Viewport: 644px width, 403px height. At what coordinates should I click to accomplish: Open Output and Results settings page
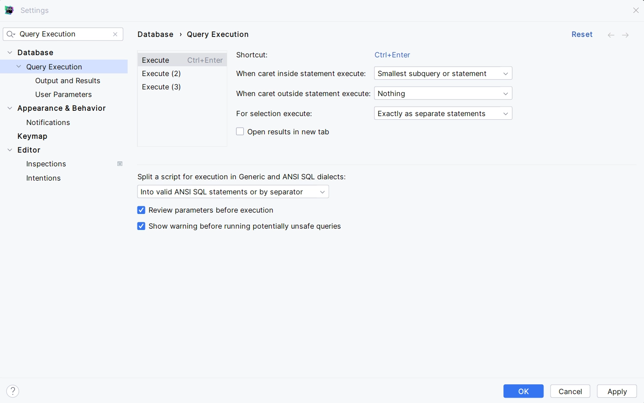pyautogui.click(x=68, y=81)
